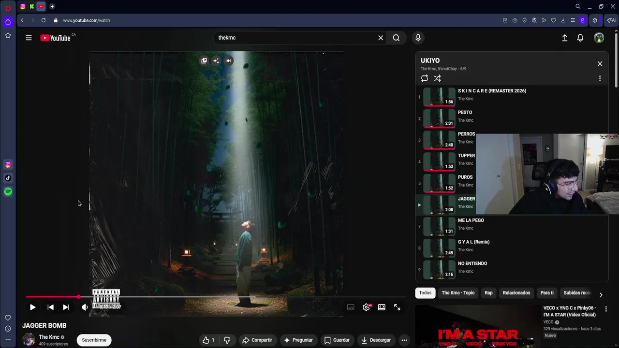Viewport: 619px width, 348px height.
Task: Reload the page
Action: point(44,20)
